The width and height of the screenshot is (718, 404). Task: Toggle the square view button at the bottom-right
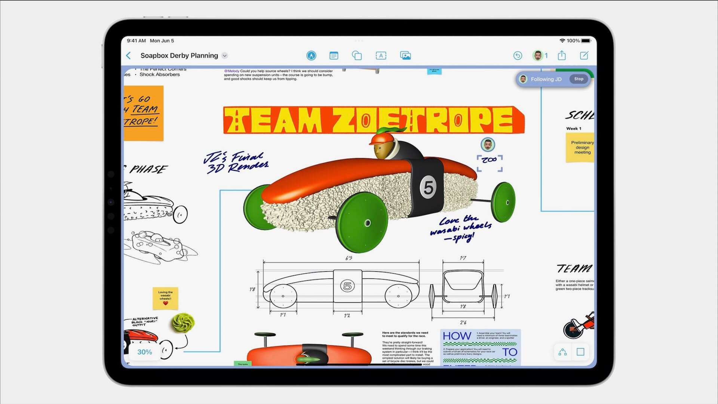point(580,352)
